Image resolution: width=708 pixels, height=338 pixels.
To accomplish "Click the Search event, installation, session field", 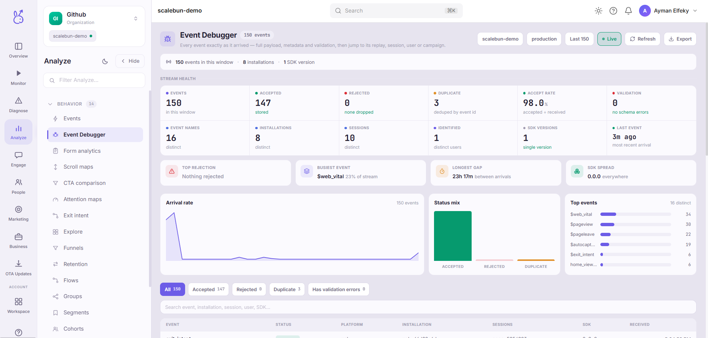I will (x=428, y=307).
